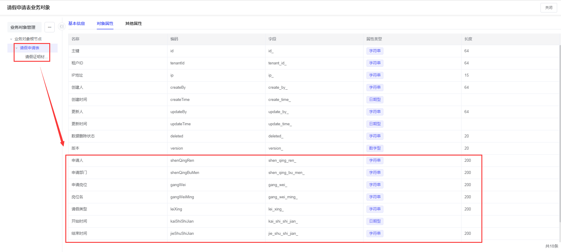The height and width of the screenshot is (252, 561).
Task: Click the 数字型 tag in 版本 row
Action: [x=375, y=148]
